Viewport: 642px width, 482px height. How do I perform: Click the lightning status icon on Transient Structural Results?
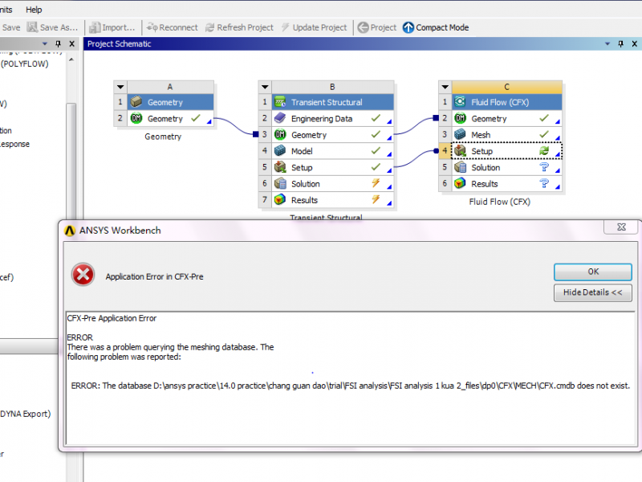(x=376, y=199)
